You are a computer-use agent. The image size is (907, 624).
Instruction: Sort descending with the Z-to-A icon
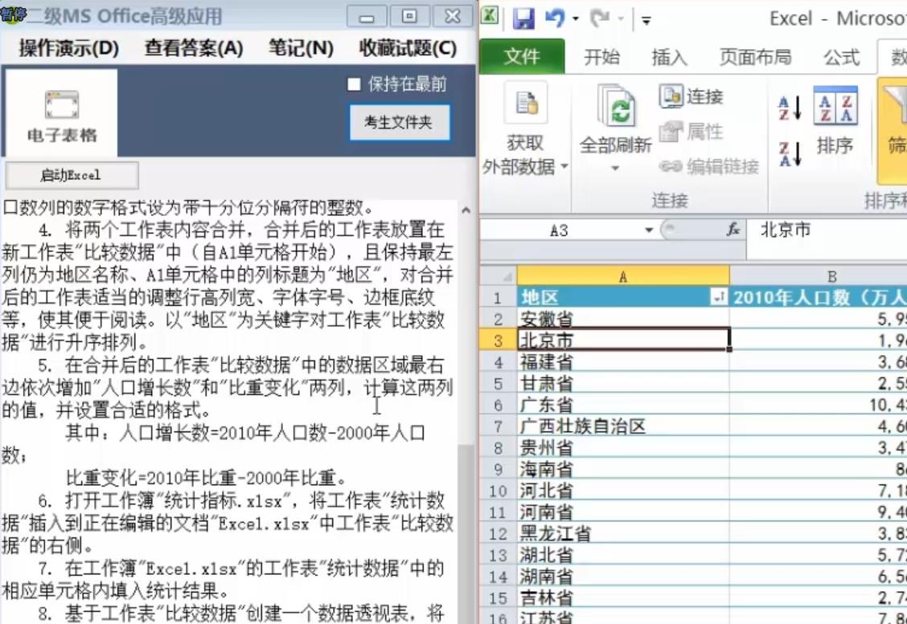point(790,154)
